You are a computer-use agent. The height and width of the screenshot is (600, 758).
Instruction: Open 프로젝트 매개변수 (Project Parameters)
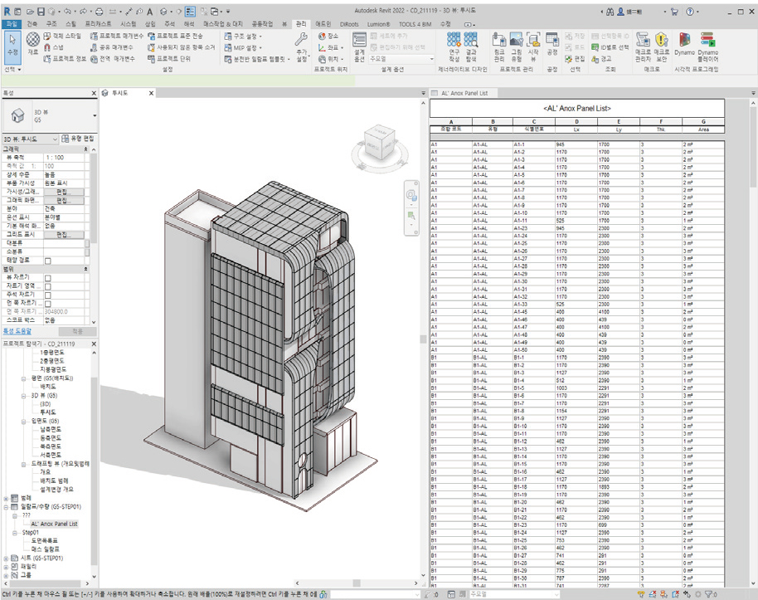pos(116,36)
